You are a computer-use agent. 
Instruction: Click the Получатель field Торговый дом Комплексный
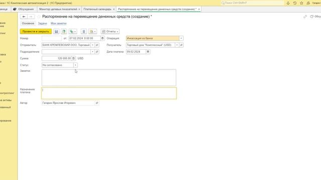click(x=150, y=45)
